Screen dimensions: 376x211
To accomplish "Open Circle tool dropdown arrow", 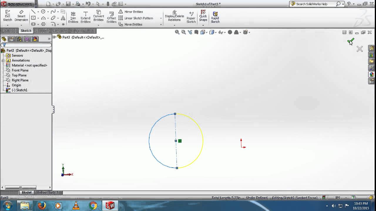I will (48, 12).
